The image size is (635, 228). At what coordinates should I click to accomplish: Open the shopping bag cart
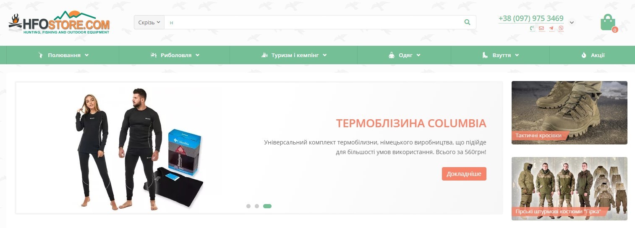[608, 22]
